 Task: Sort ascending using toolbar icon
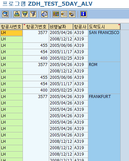point(17,14)
